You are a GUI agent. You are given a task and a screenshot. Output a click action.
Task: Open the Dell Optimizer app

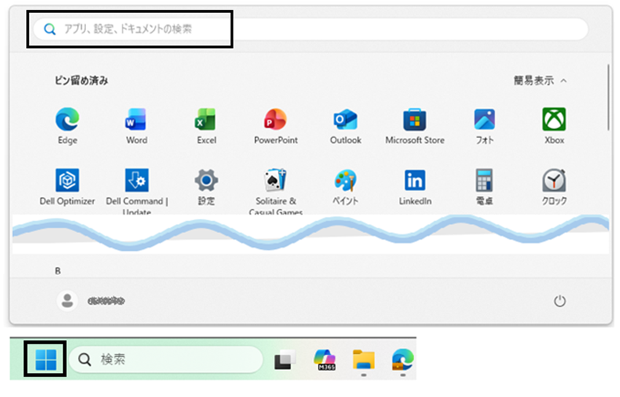click(x=67, y=187)
